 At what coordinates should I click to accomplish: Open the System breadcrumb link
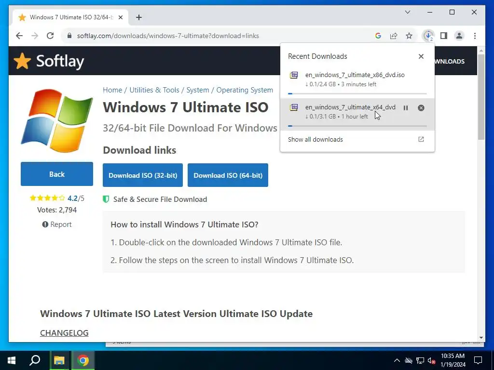197,90
